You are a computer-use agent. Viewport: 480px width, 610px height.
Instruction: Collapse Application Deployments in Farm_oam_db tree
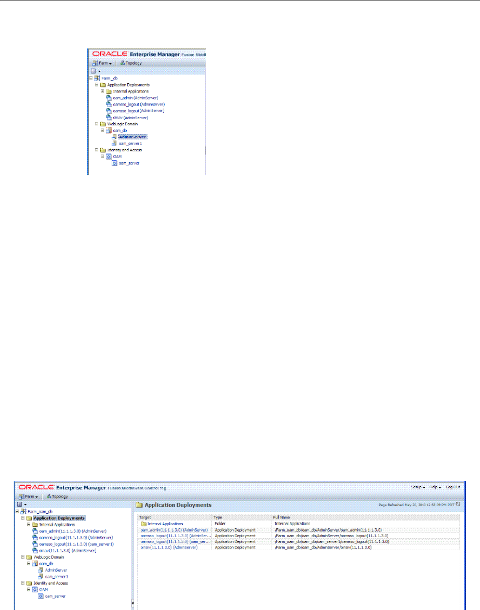point(23,518)
